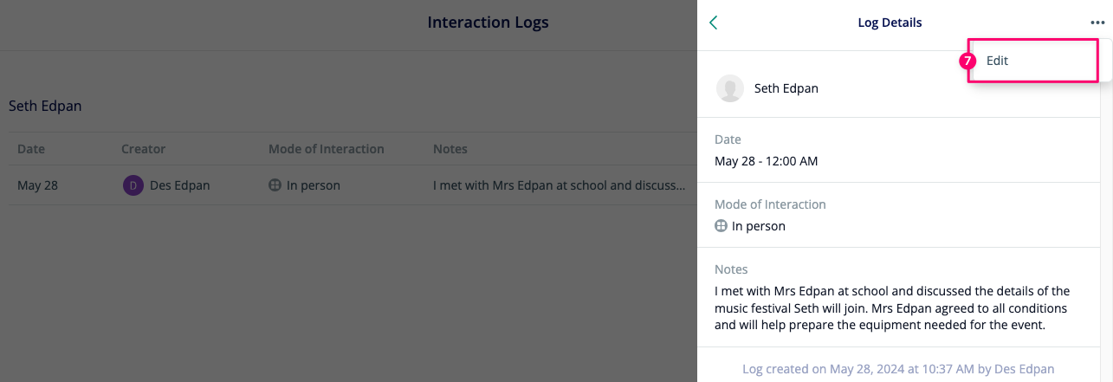The width and height of the screenshot is (1113, 382).
Task: Click the Mode of Interaction column header
Action: pos(327,149)
